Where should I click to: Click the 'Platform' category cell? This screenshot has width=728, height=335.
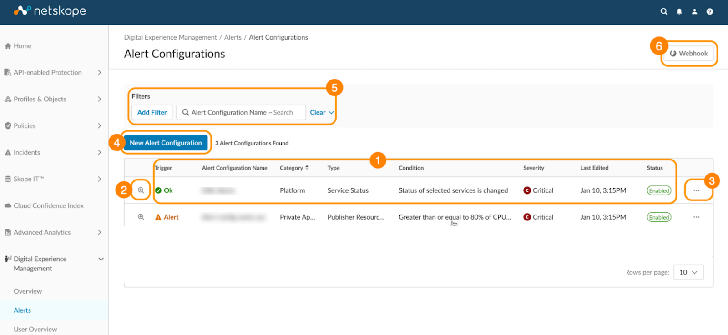click(293, 190)
